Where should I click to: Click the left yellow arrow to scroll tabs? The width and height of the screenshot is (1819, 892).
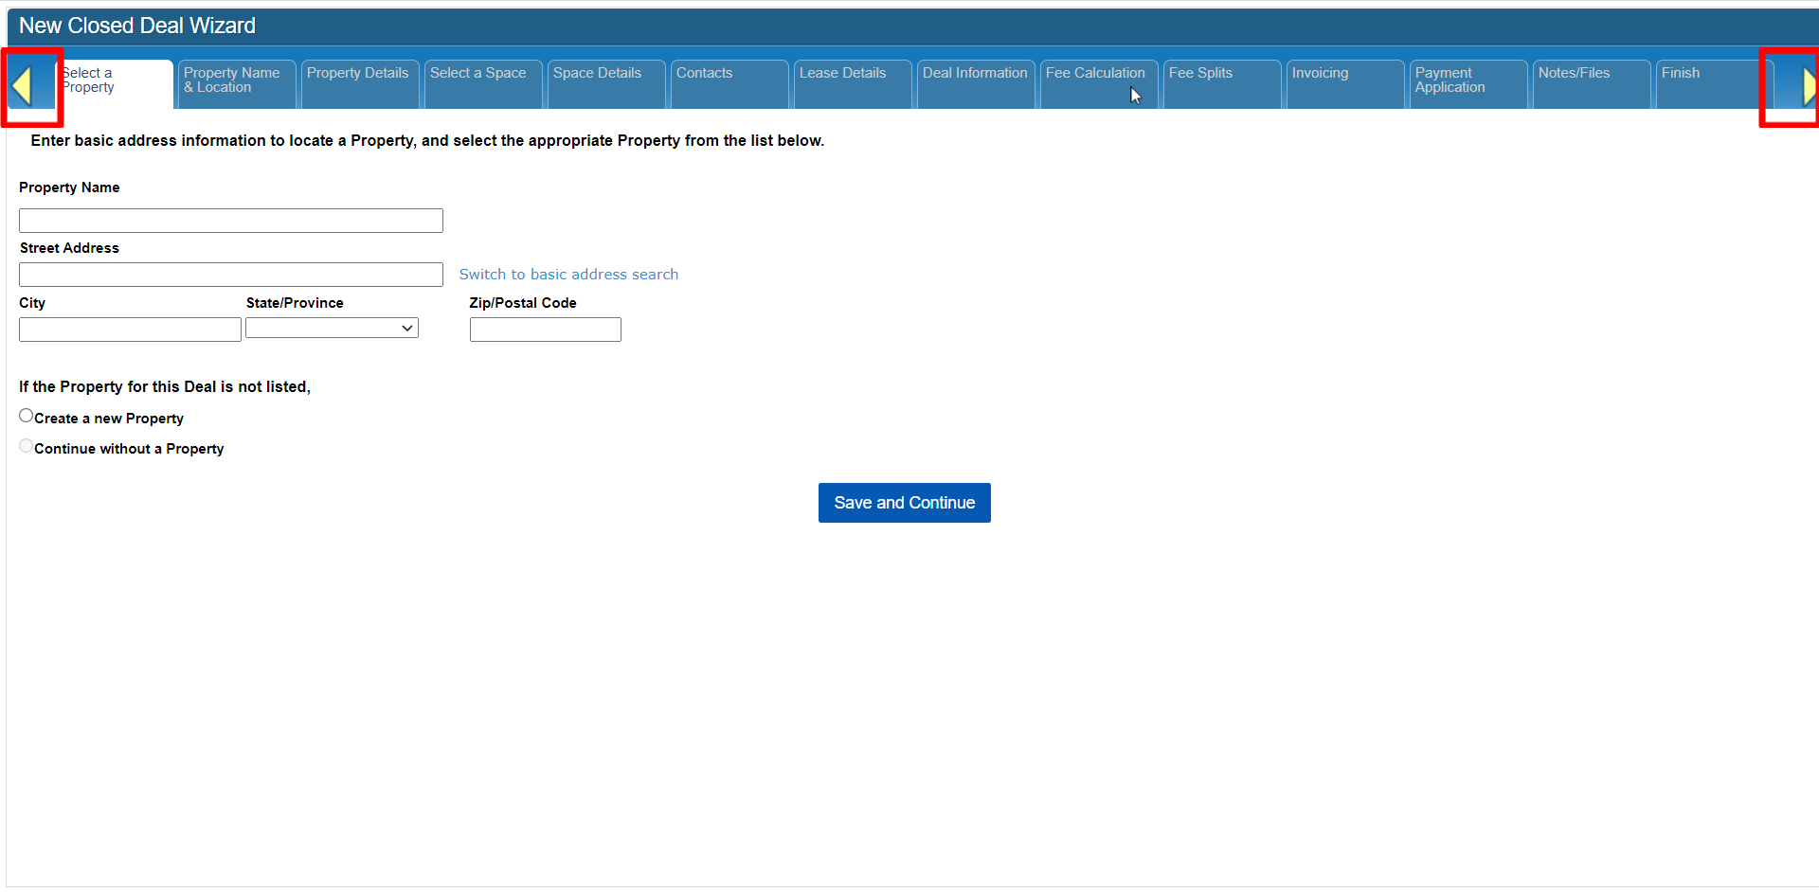point(23,87)
